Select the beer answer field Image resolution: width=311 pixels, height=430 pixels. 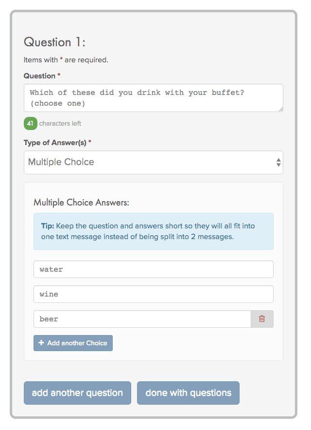tap(142, 319)
